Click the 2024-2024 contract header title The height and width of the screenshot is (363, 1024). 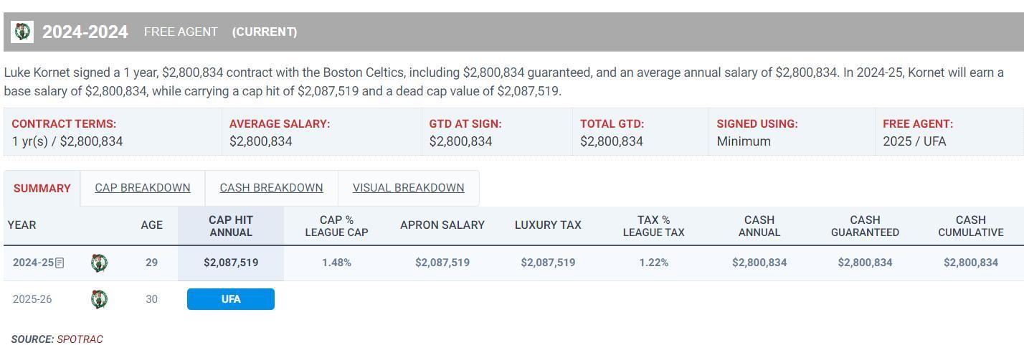85,32
